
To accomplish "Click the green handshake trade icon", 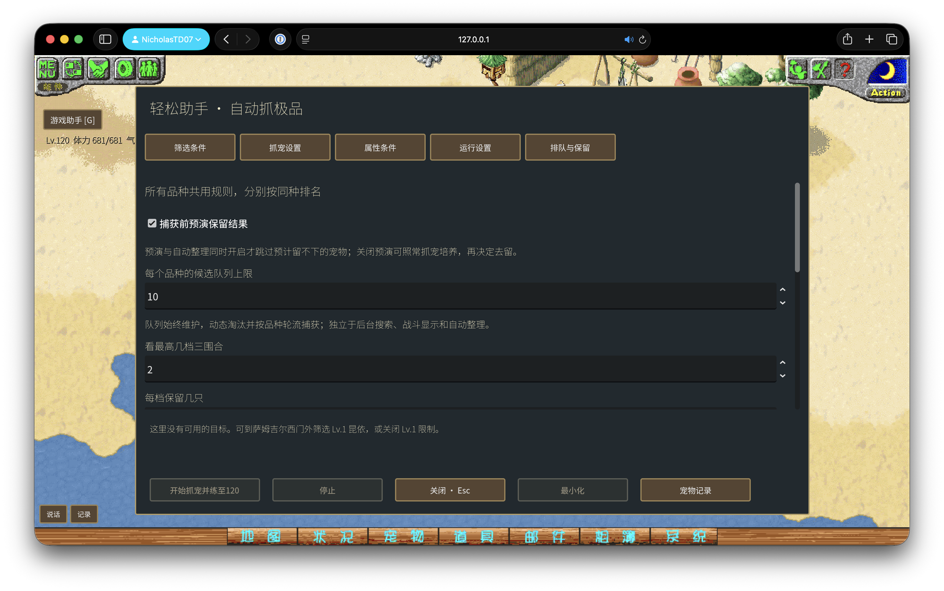I will 98,69.
